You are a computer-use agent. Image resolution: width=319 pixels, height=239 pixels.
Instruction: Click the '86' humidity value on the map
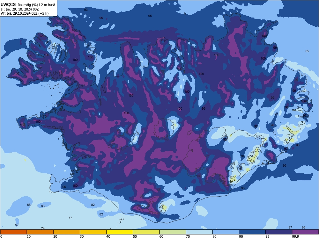[x=303, y=228]
